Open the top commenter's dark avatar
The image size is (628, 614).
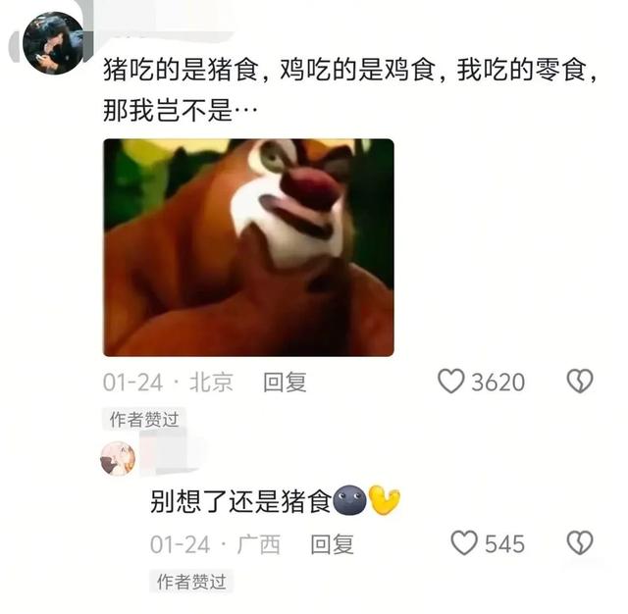pos(53,43)
